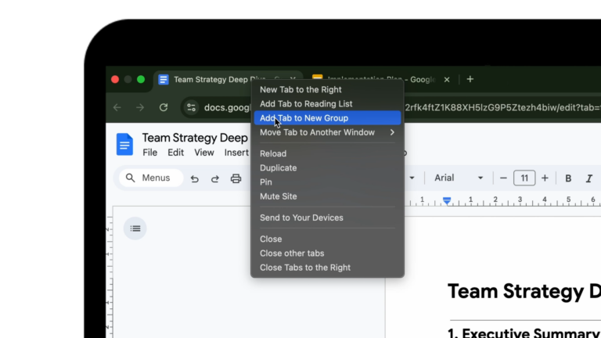Expand Move Tab to Another Window submenu
The height and width of the screenshot is (338, 601).
click(x=326, y=132)
